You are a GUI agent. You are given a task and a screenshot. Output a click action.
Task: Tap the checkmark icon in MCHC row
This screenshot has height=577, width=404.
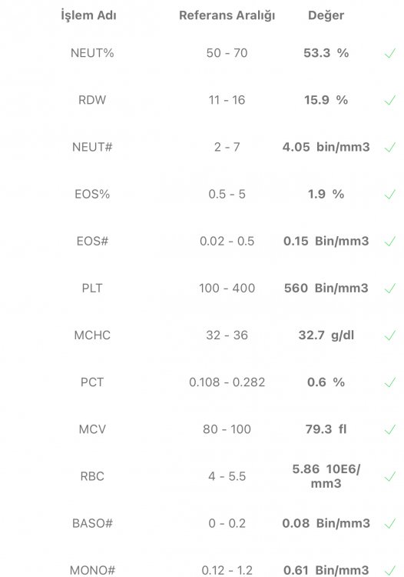[389, 335]
